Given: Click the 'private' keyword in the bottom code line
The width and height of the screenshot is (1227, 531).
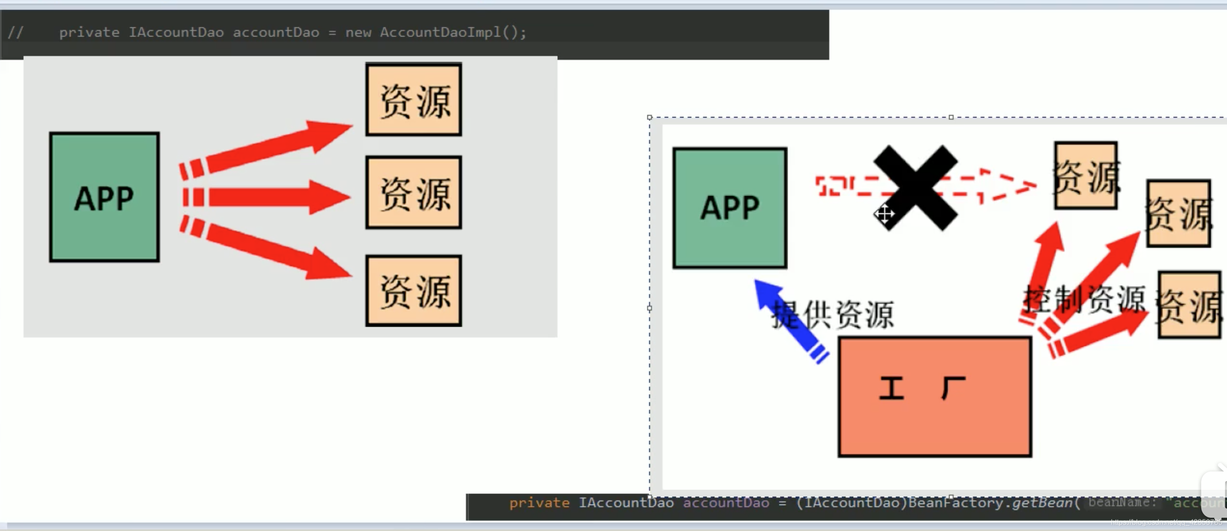Looking at the screenshot, I should 539,503.
